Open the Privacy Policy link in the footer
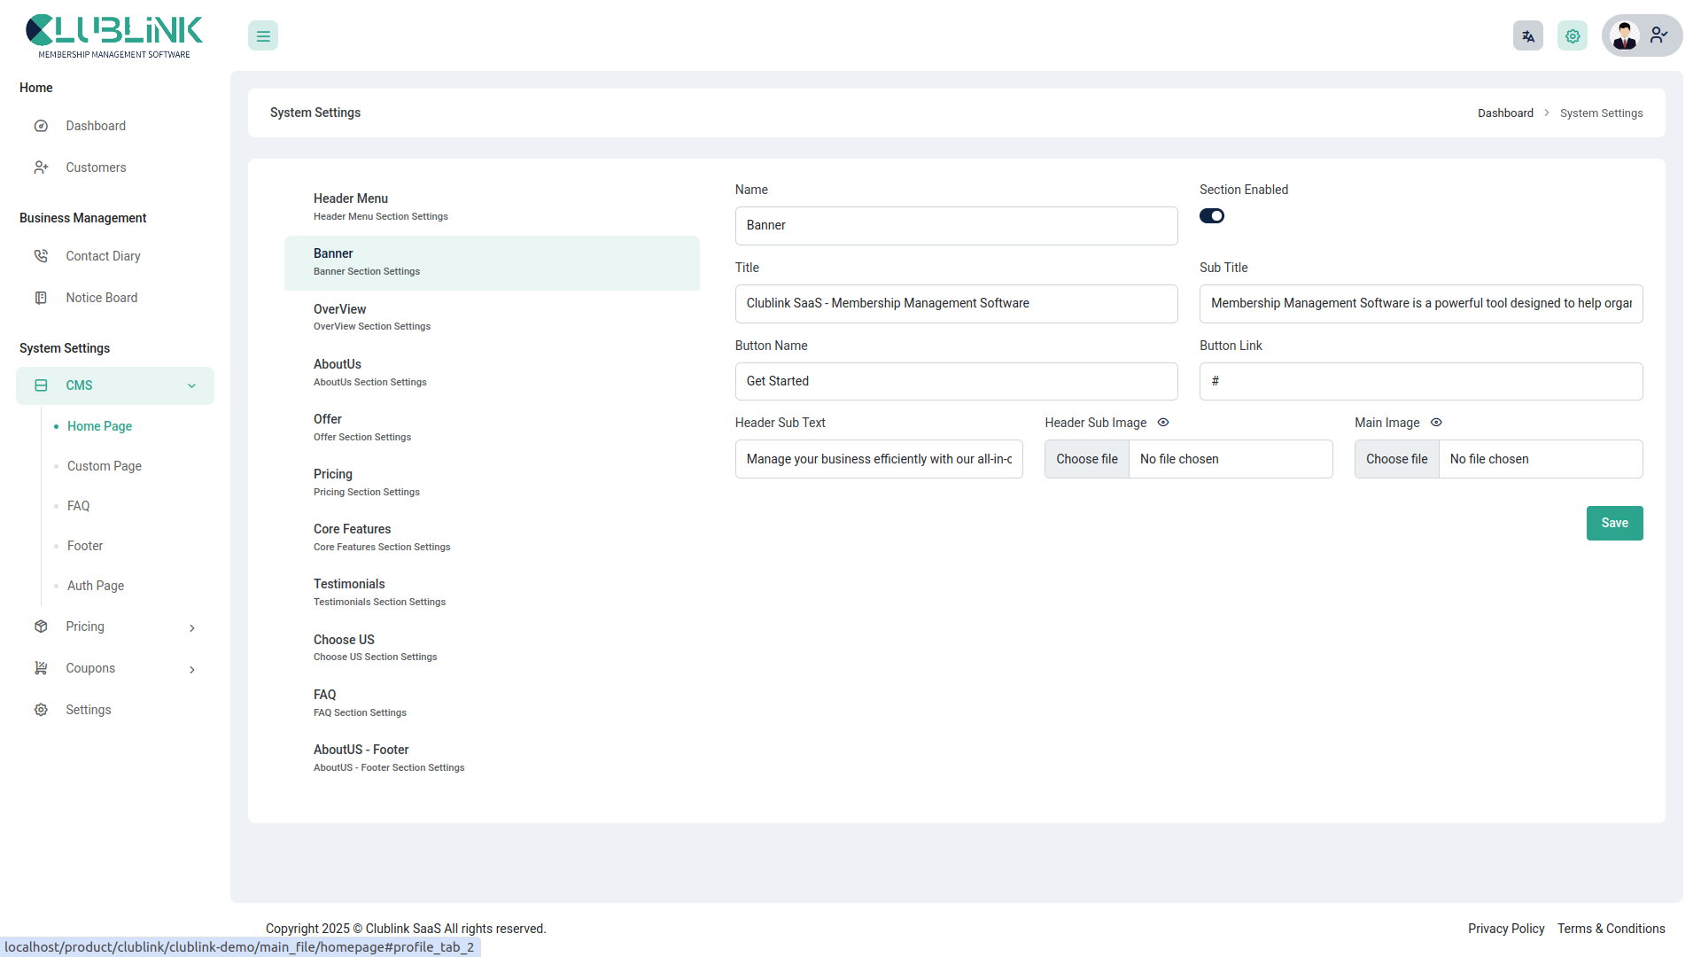The image size is (1701, 957). point(1505,928)
